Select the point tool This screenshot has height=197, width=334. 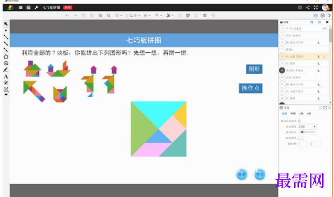6,30
